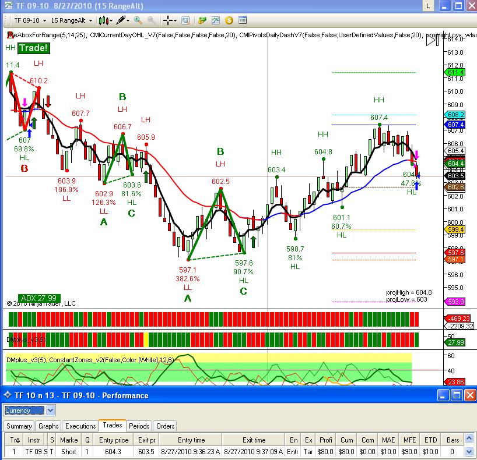Sort by the Bars column header
Image resolution: width=477 pixels, height=460 pixels.
tap(453, 440)
